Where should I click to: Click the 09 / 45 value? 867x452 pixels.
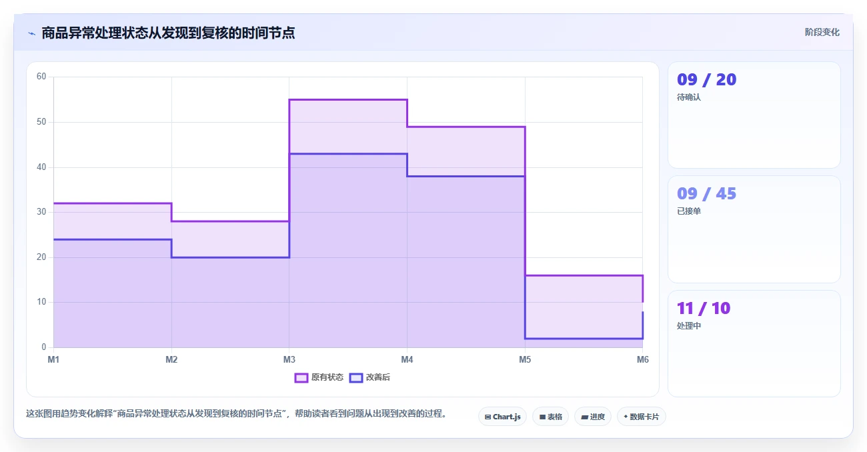[706, 194]
